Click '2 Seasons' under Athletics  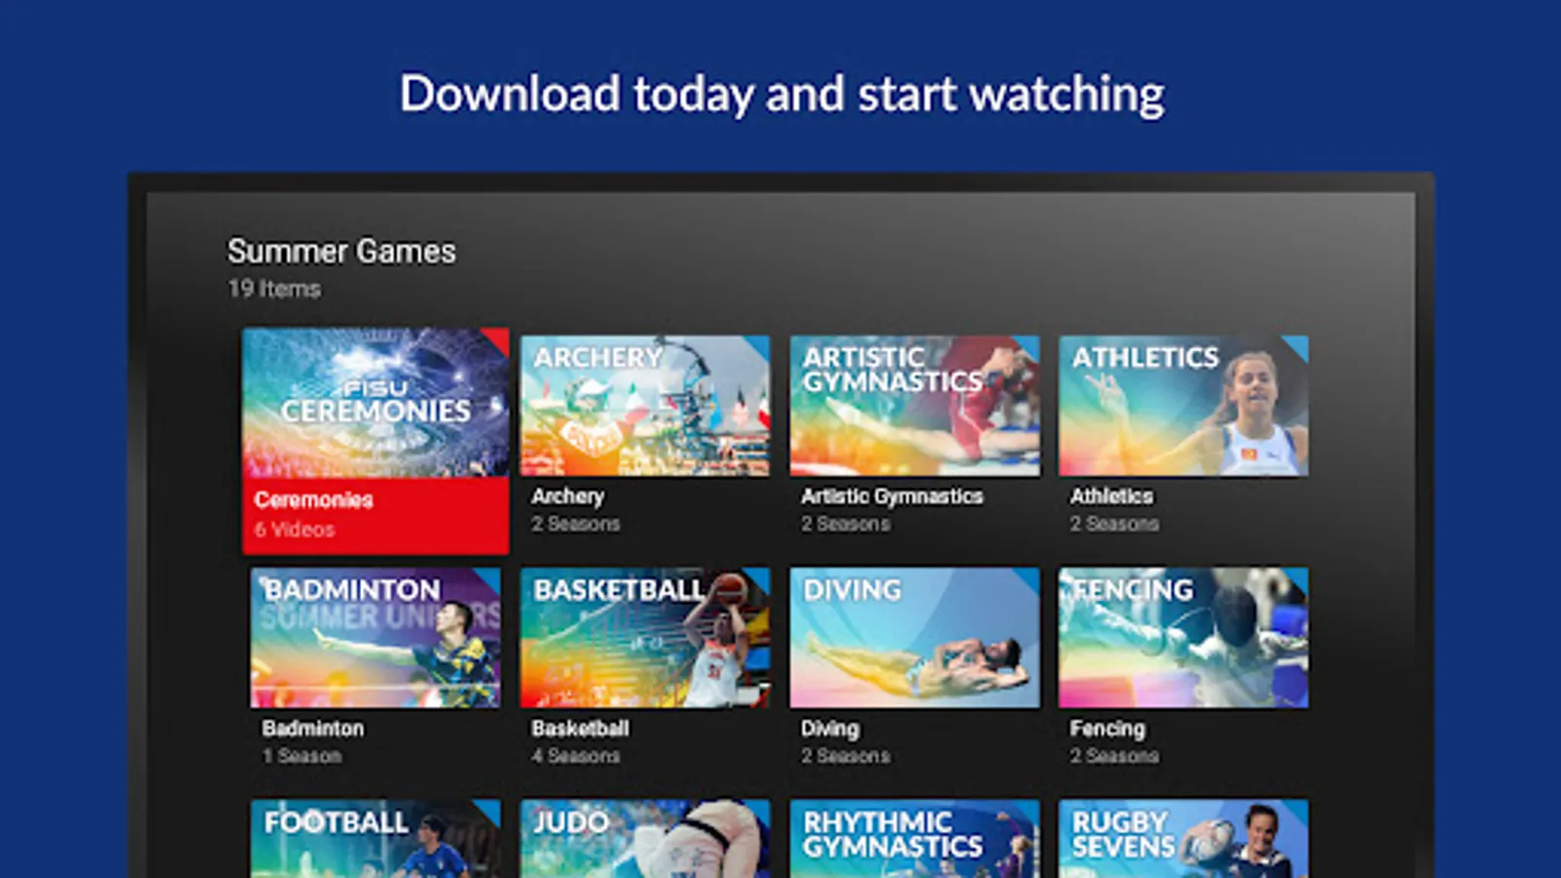(x=1114, y=524)
